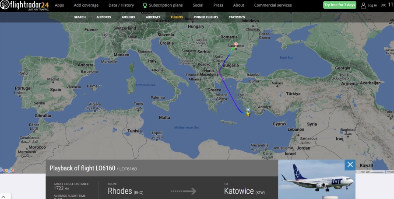Screen dimensions: 394x199
Task: Click the Log in link
Action: 372,5
